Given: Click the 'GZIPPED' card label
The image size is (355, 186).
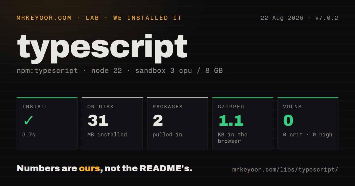Looking at the screenshot, I should click(x=231, y=107).
